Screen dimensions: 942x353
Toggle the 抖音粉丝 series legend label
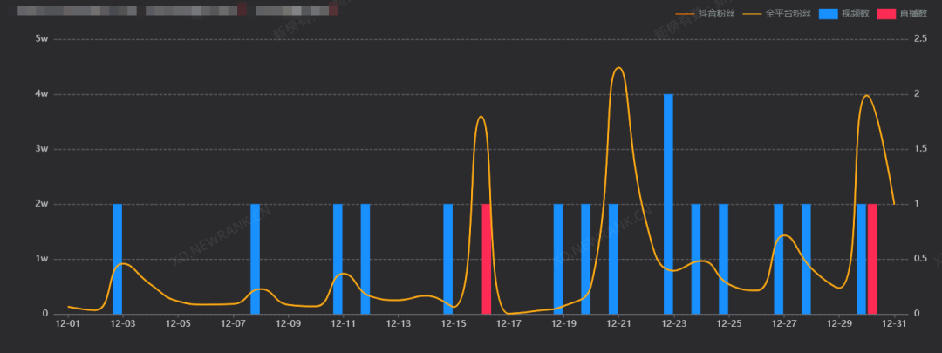[x=713, y=15]
